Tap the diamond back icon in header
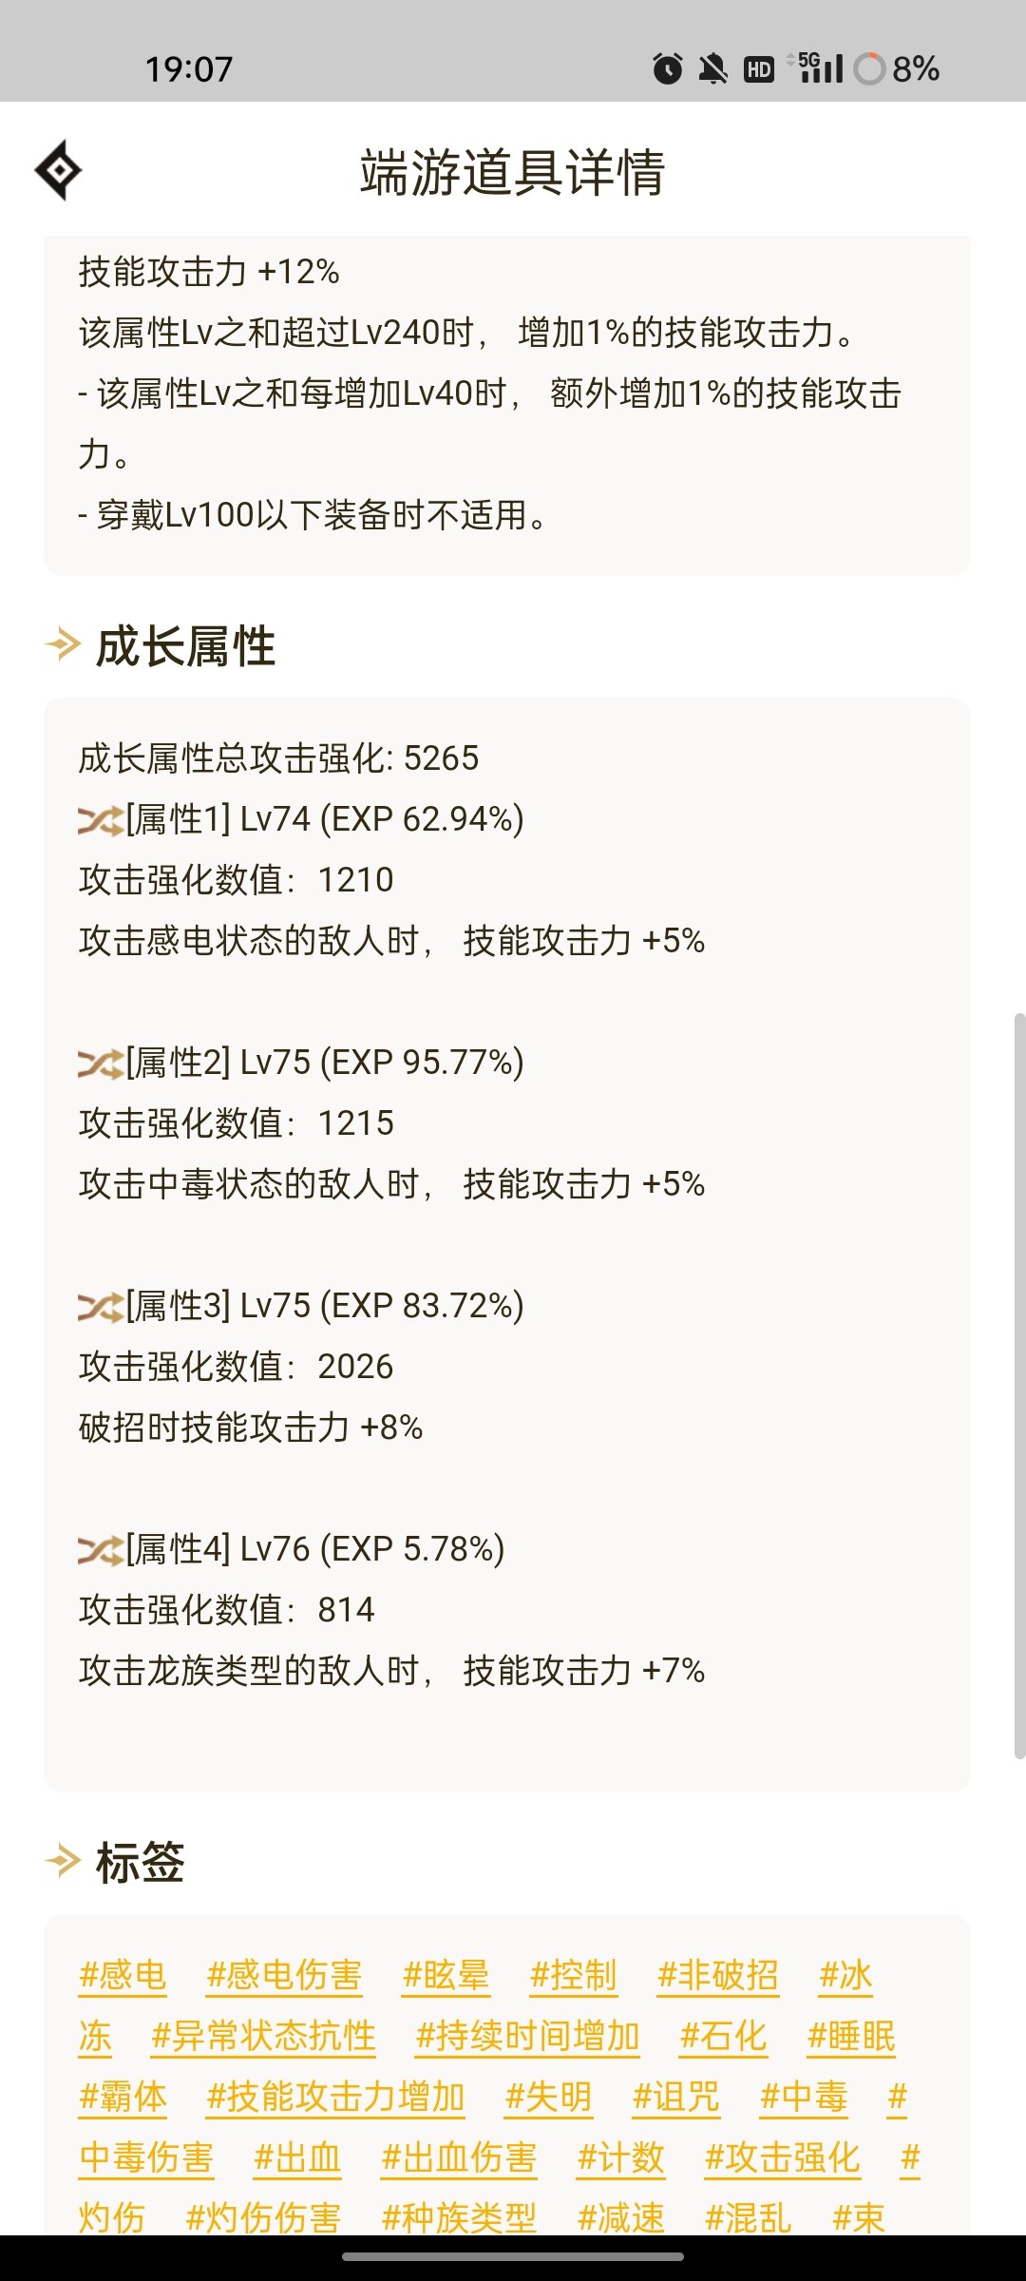The height and width of the screenshot is (2281, 1026). (59, 171)
